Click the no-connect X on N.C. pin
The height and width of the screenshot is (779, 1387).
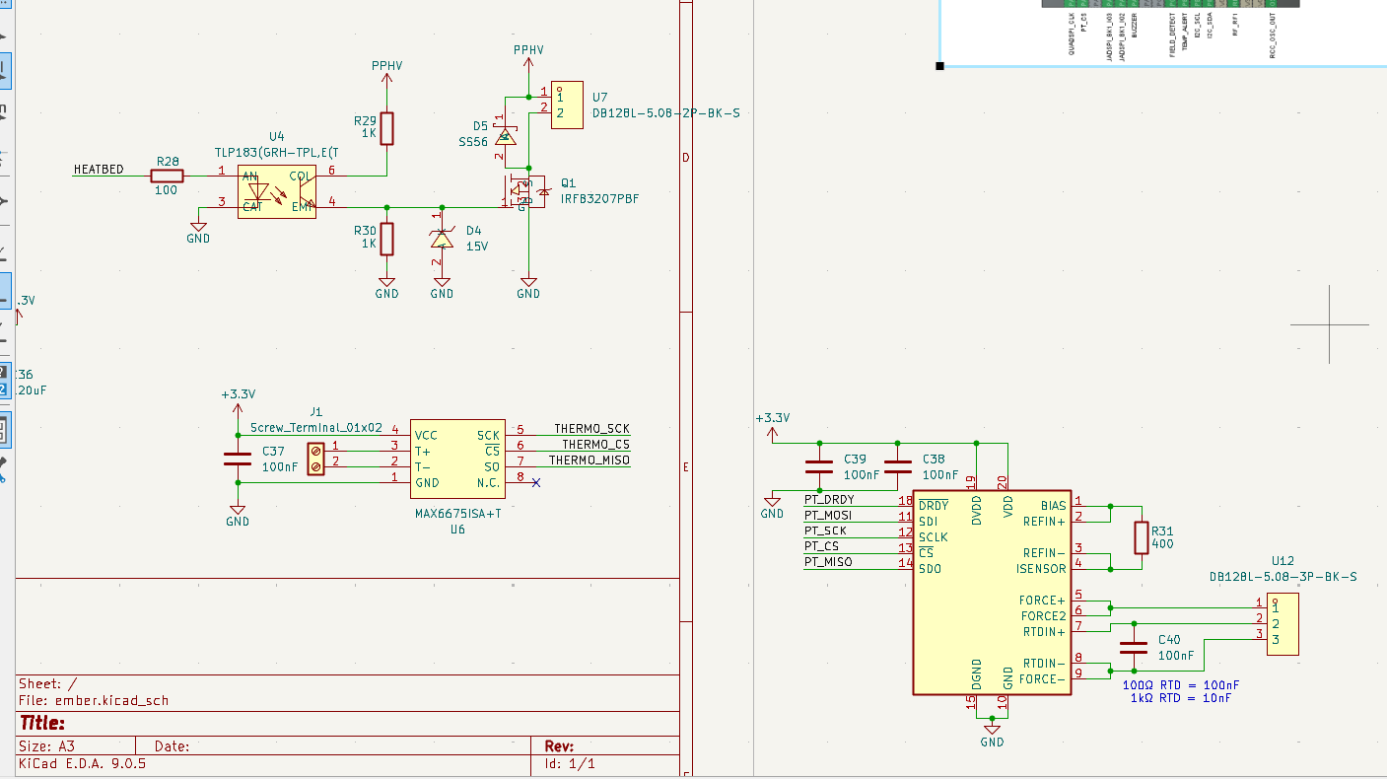536,482
